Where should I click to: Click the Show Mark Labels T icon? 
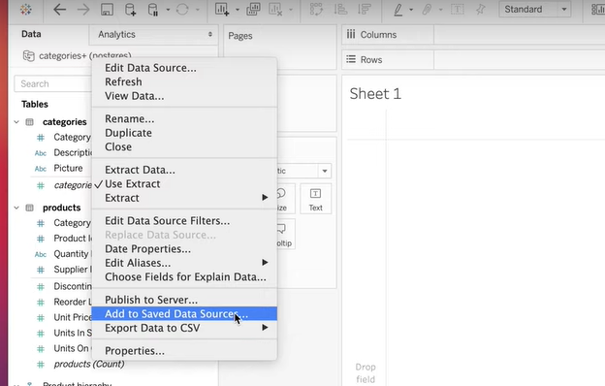(458, 10)
